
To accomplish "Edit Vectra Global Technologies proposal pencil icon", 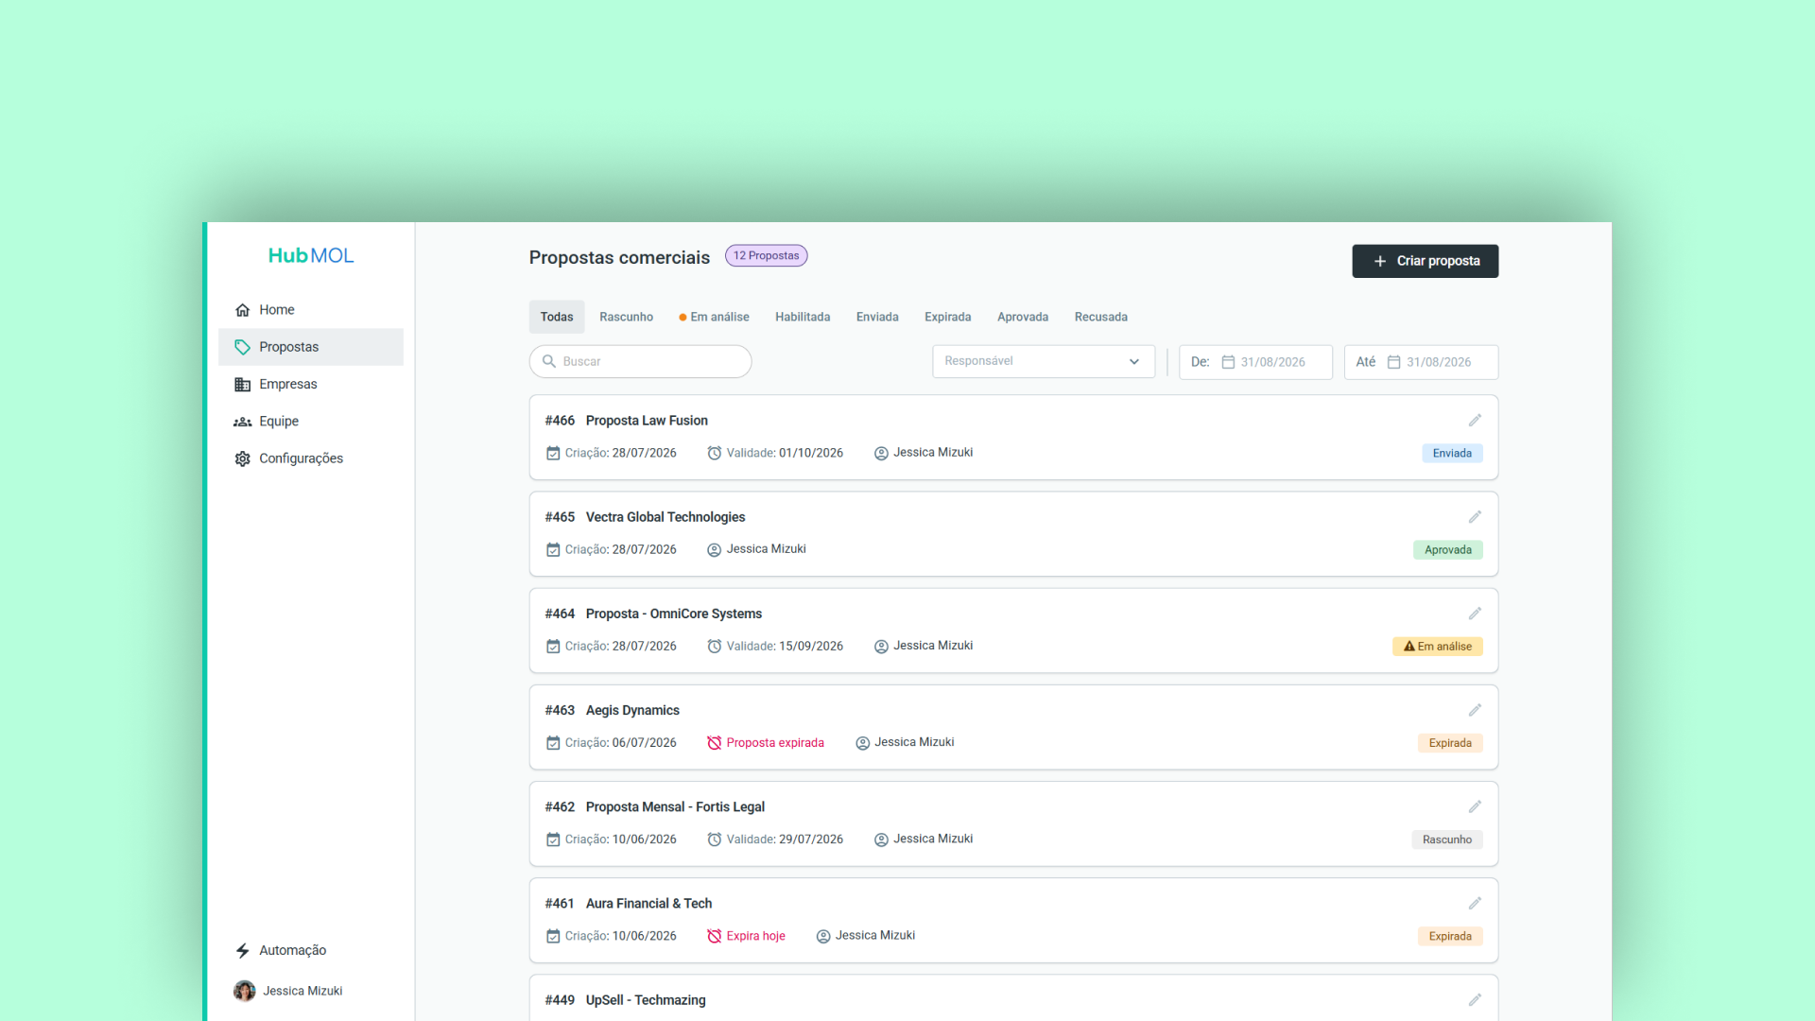I will 1475,516.
